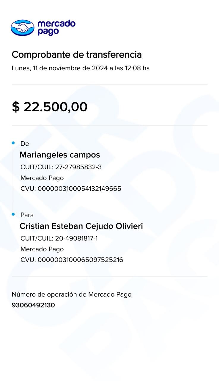Click the vertical line connecting De and Para

coord(13,179)
